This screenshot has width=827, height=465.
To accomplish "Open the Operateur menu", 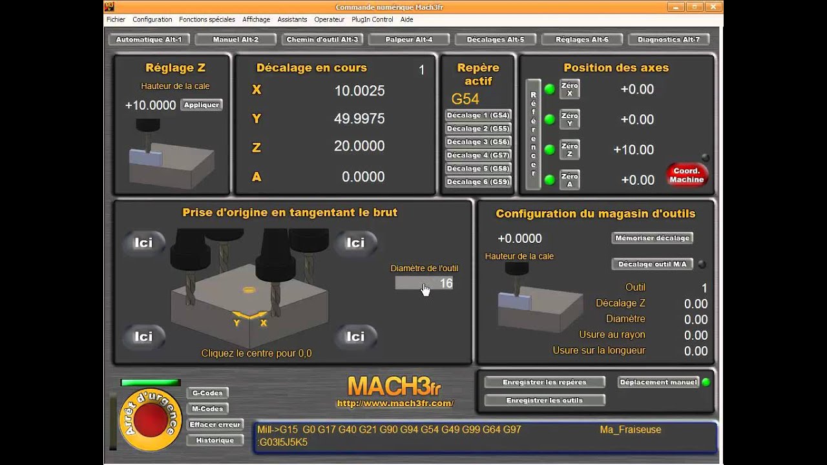I will (x=330, y=20).
